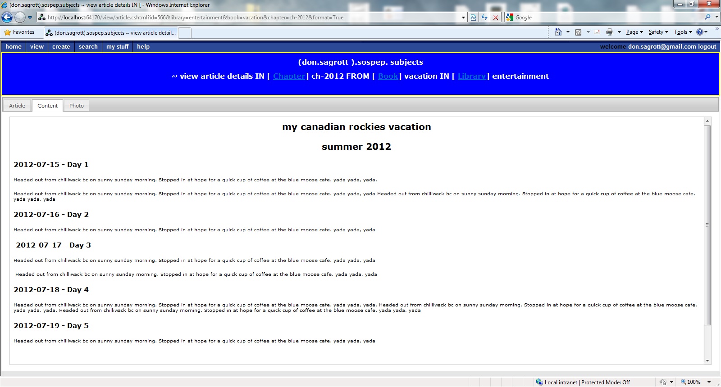Open the Safety menu
The width and height of the screenshot is (721, 387).
click(658, 32)
